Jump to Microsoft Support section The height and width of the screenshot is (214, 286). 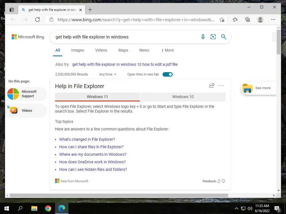click(x=26, y=94)
